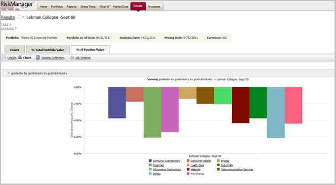Click the Results breadcrumb heading link
The image size is (336, 185).
point(8,17)
